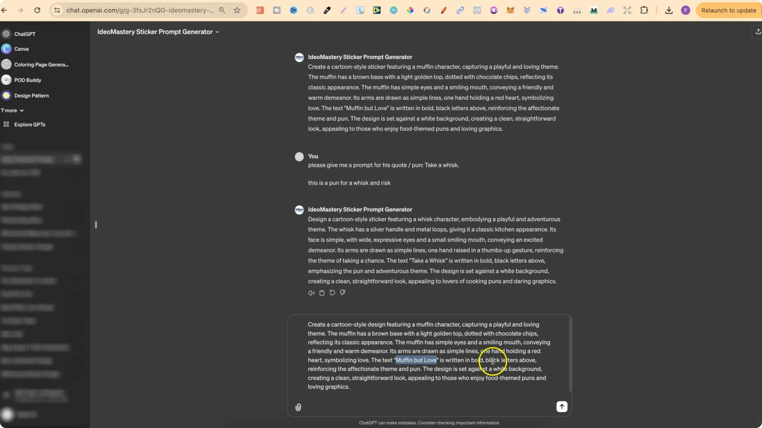Copy the Take a Whisk response
The image size is (762, 428).
pyautogui.click(x=322, y=293)
